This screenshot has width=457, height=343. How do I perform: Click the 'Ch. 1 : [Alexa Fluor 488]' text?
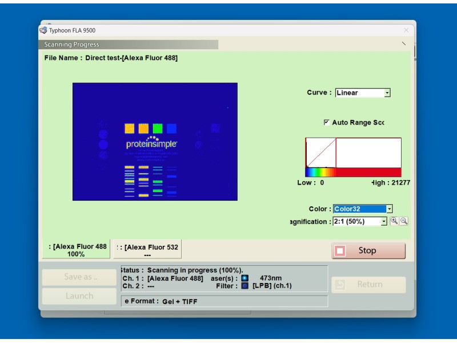(x=163, y=278)
